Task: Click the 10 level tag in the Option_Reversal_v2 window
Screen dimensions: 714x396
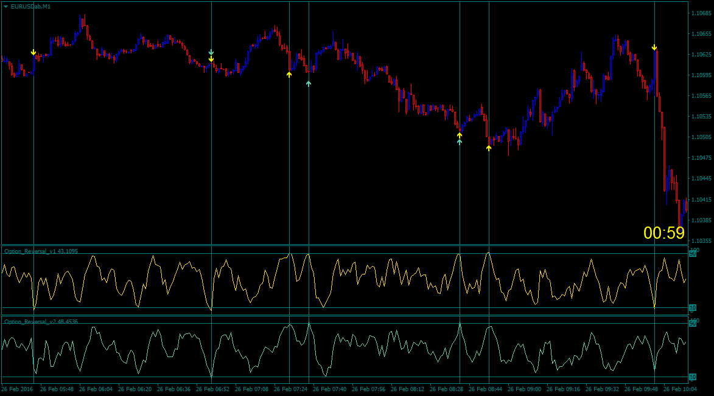Action: (693, 377)
